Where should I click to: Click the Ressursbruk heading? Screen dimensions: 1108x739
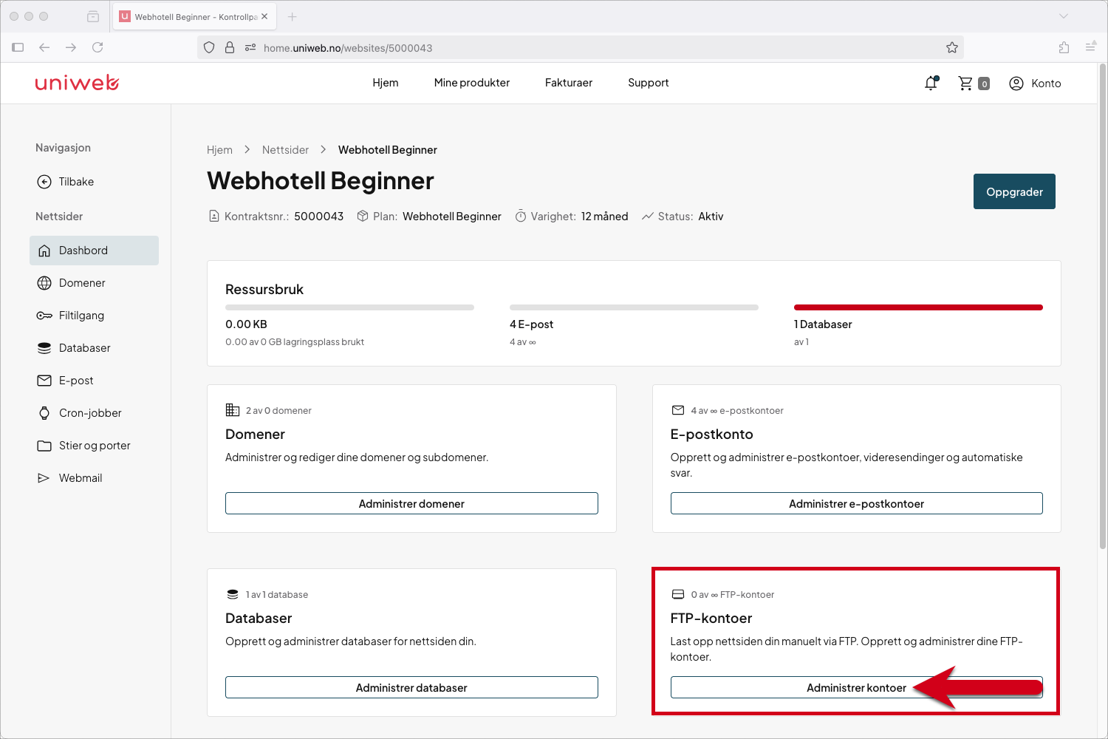264,290
